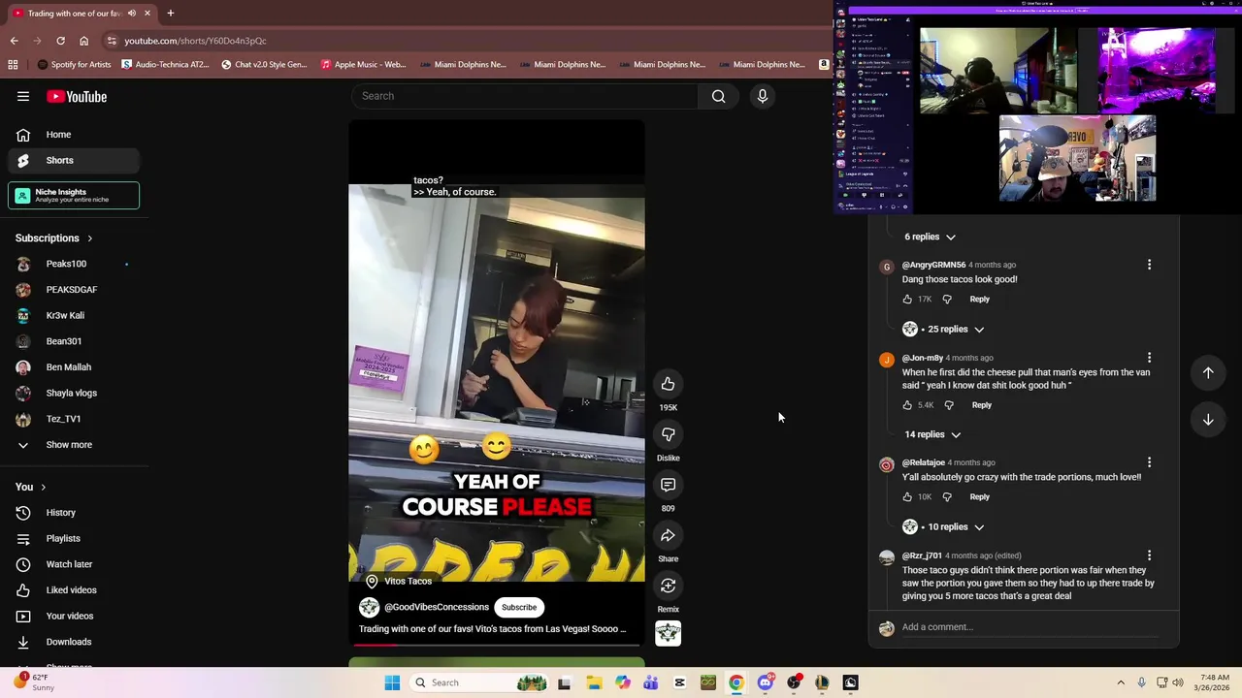Like AngryGRMN56's comment with 17K likes
This screenshot has width=1242, height=698.
907,300
